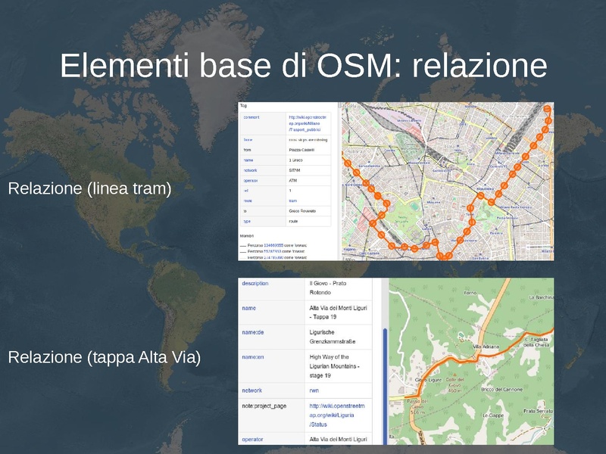Click the blue scrollbar in Alta Via panel
The width and height of the screenshot is (606, 454).
pos(383,356)
